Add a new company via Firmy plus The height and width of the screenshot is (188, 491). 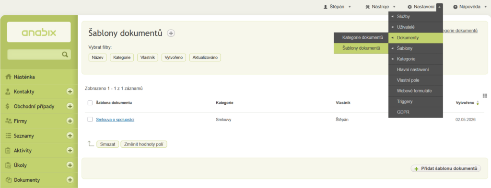pyautogui.click(x=70, y=121)
